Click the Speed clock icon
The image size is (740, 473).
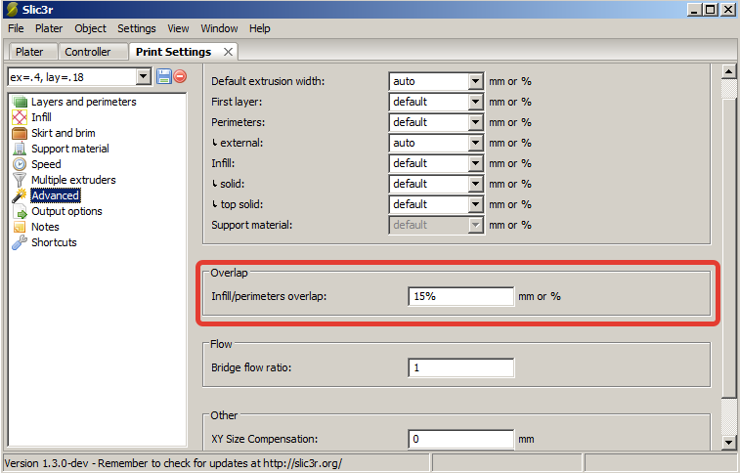[20, 164]
